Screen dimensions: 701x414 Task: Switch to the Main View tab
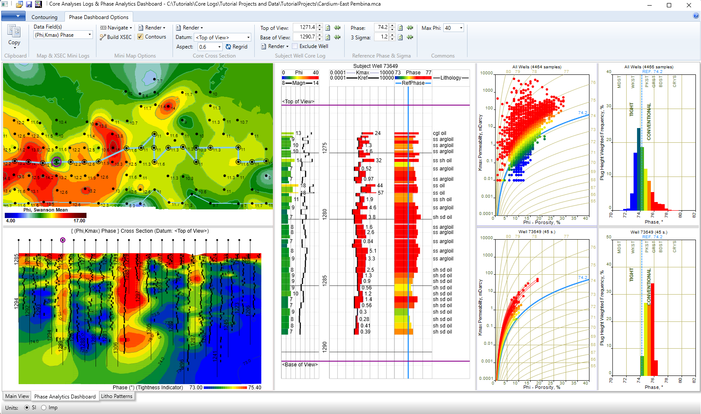point(17,396)
